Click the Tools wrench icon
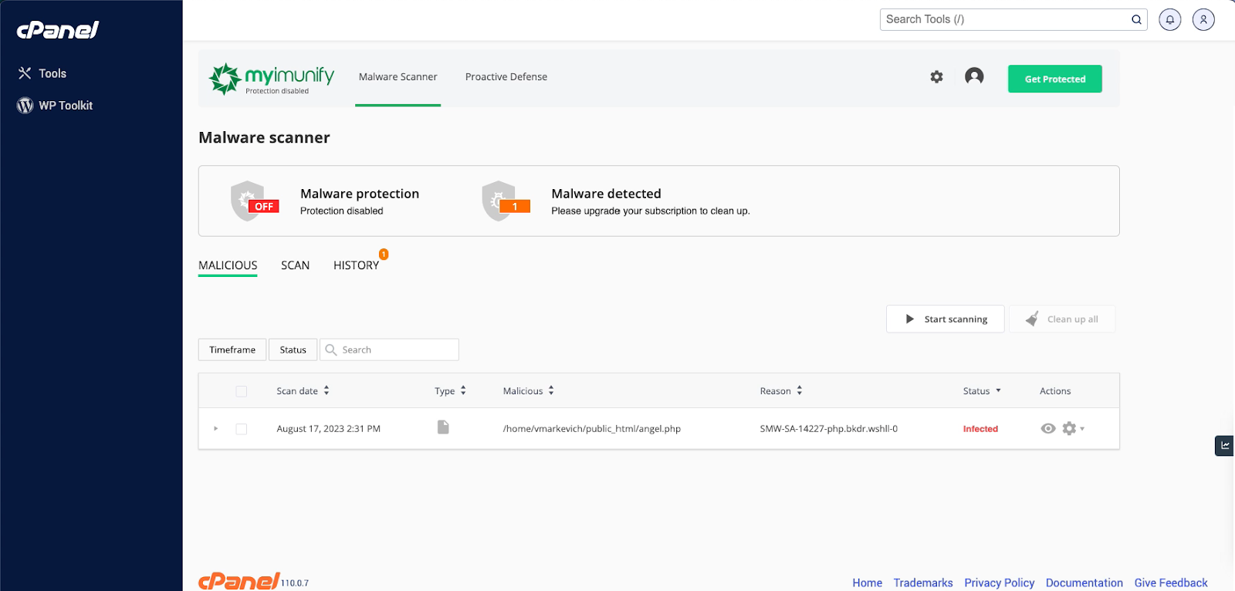Screen dimensions: 1235x591 (x=25, y=73)
